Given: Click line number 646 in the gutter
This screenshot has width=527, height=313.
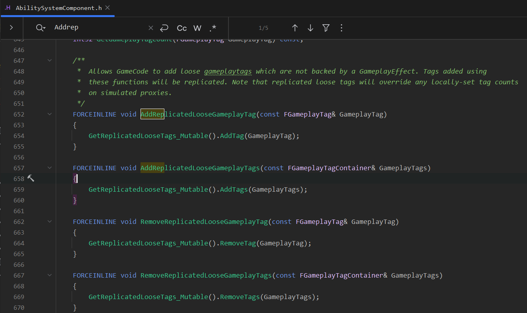Looking at the screenshot, I should (19, 50).
